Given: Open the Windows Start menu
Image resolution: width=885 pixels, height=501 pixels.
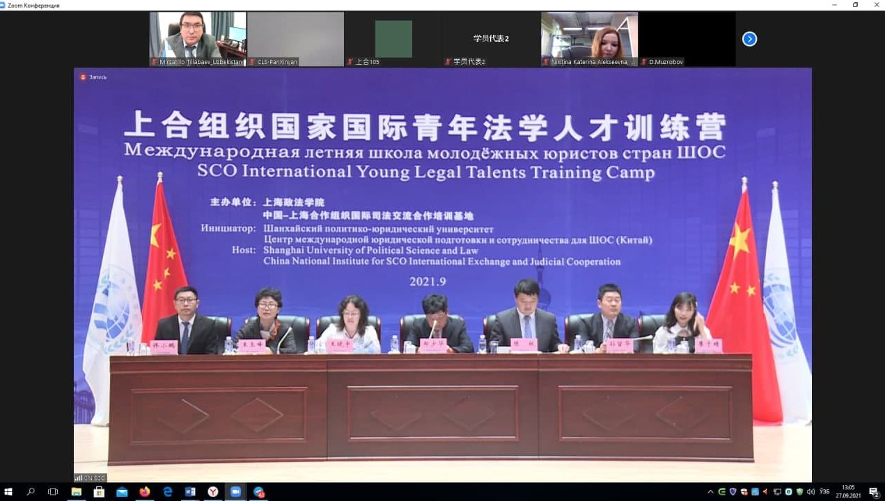Looking at the screenshot, I should [x=8, y=492].
